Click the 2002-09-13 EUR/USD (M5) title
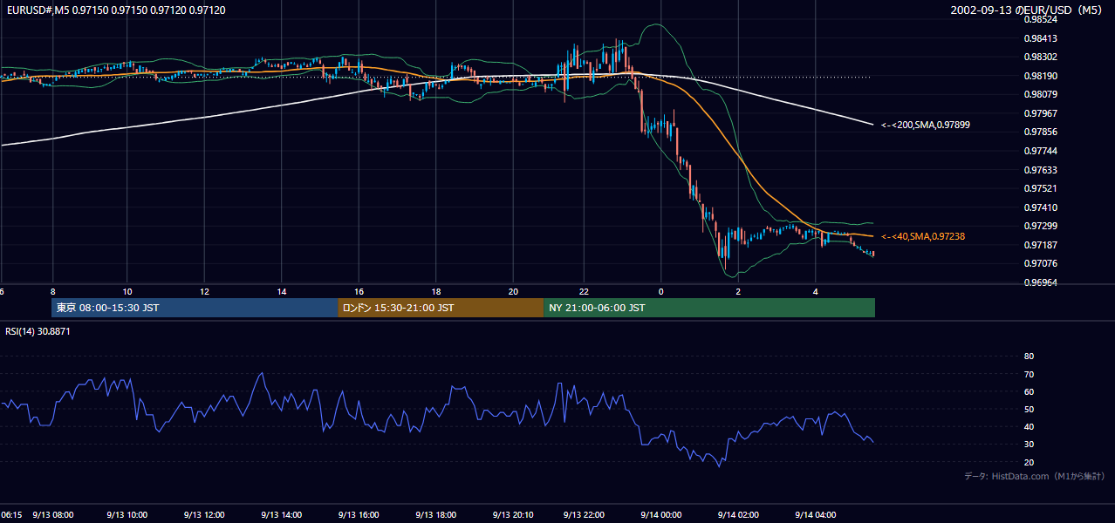Image resolution: width=1115 pixels, height=523 pixels. coord(1027,10)
